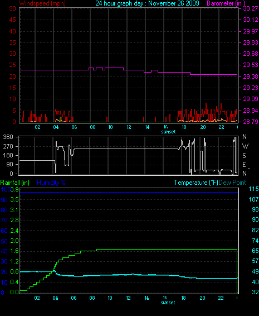The image size is (259, 316).
Task: Click the 115 temperature scale value
Action: pos(253,189)
